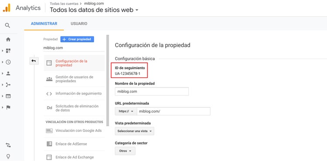Open Información de seguimiento
Screen dimensions: 327x161
[74, 94]
